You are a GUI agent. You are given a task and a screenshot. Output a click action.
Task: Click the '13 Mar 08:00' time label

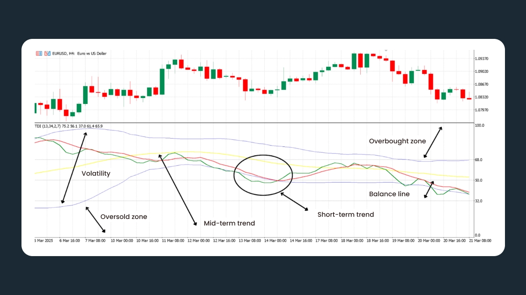pos(250,240)
